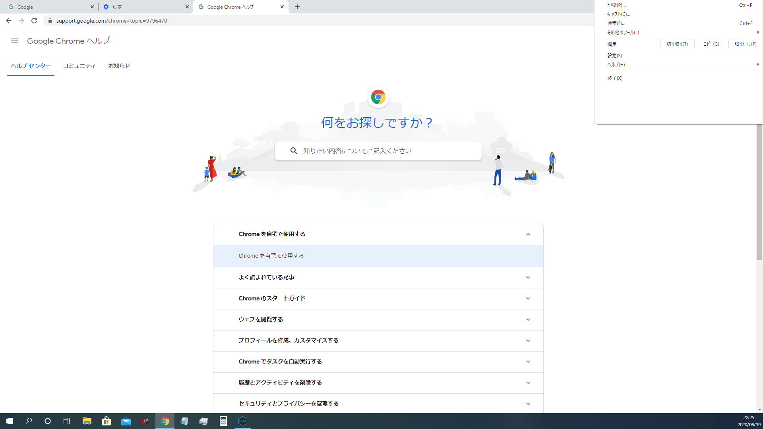Image resolution: width=763 pixels, height=429 pixels.
Task: Open the hamburger menu in Chrome Help
Action: pos(14,41)
